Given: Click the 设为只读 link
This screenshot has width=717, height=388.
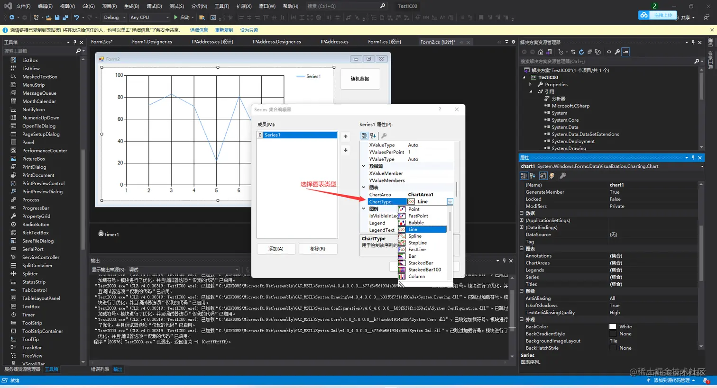Looking at the screenshot, I should point(249,30).
